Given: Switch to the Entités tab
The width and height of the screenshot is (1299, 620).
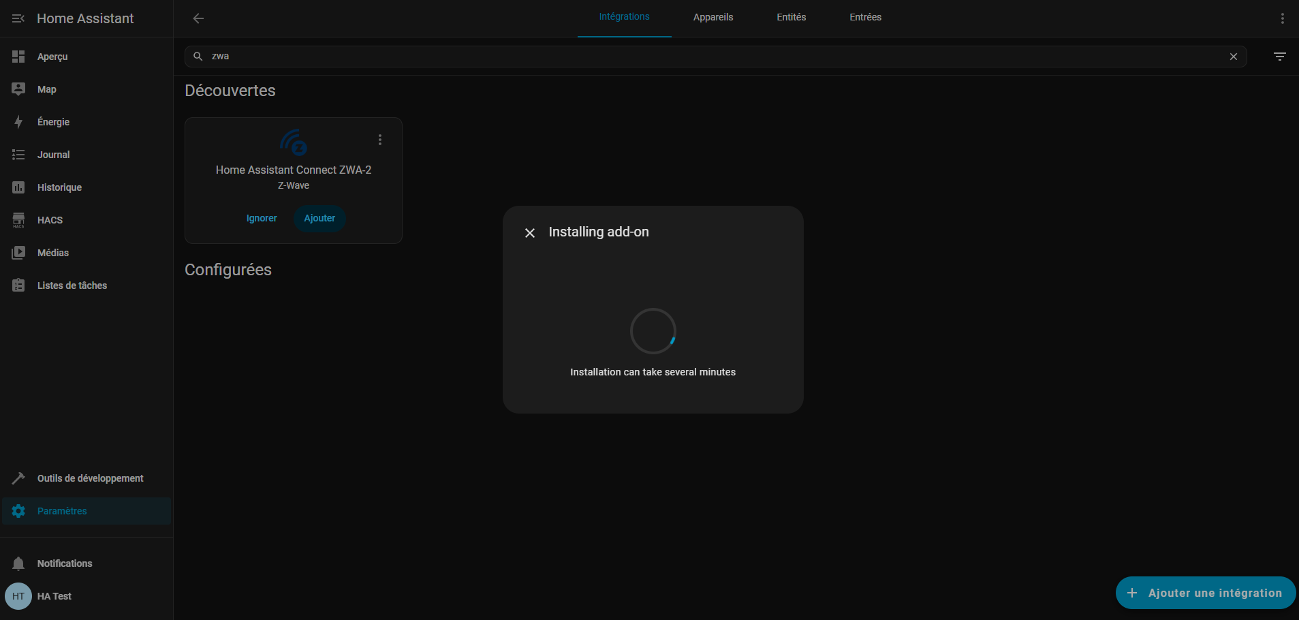Looking at the screenshot, I should [x=791, y=17].
